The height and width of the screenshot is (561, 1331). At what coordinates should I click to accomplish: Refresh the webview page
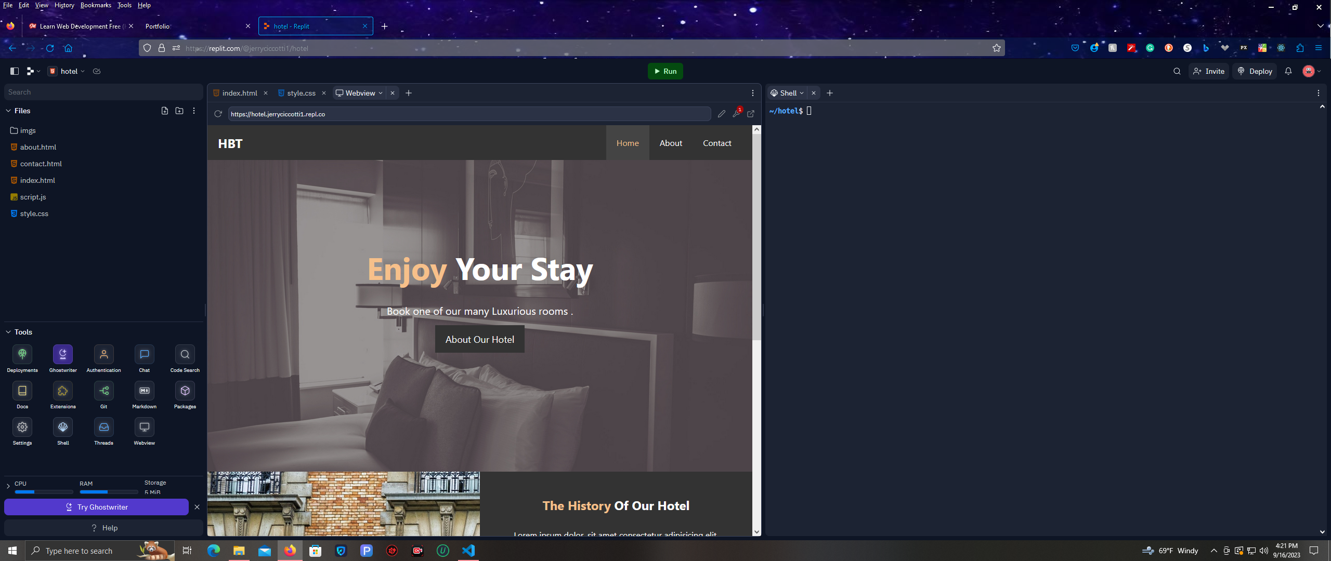[218, 114]
